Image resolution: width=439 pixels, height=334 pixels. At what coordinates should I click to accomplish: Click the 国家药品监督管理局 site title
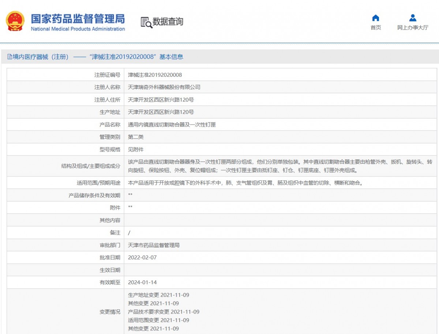(x=78, y=19)
